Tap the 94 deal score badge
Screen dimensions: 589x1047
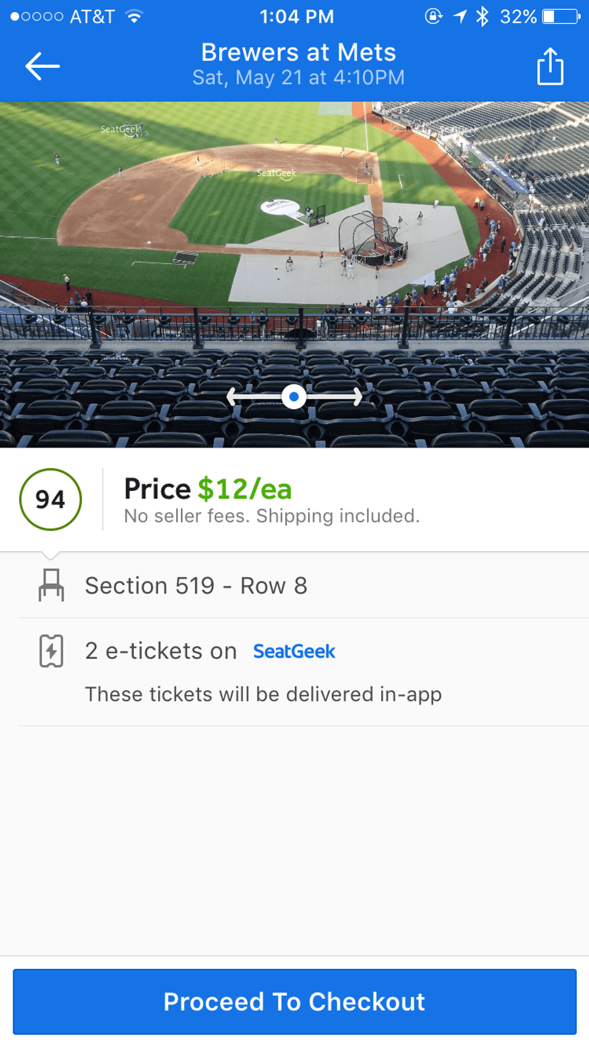(x=50, y=499)
